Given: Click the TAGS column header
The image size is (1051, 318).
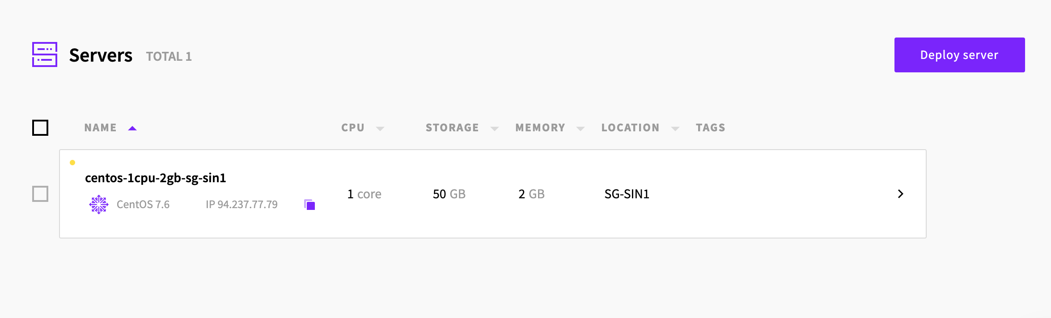Looking at the screenshot, I should pyautogui.click(x=710, y=128).
